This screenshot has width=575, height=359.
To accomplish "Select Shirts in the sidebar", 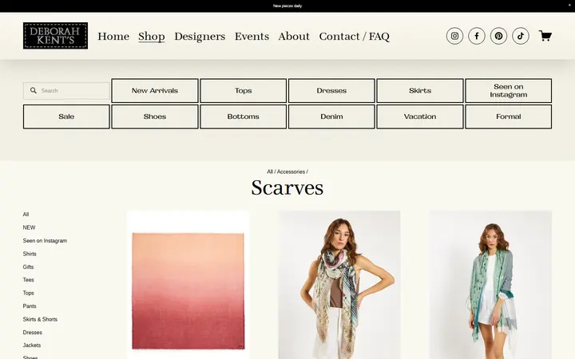I will click(30, 254).
